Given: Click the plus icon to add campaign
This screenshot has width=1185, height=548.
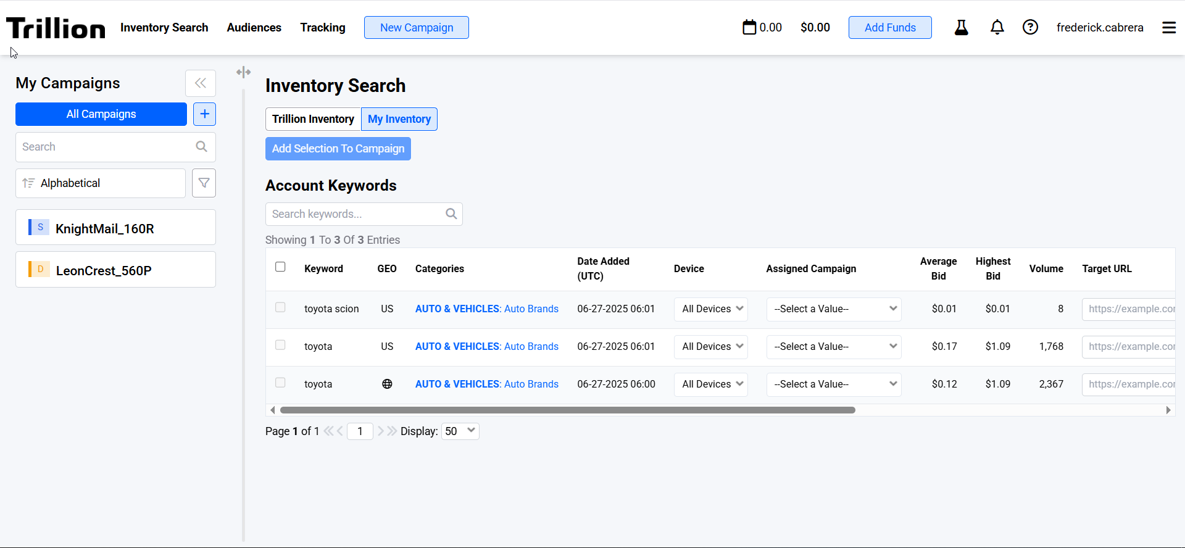Looking at the screenshot, I should [204, 114].
